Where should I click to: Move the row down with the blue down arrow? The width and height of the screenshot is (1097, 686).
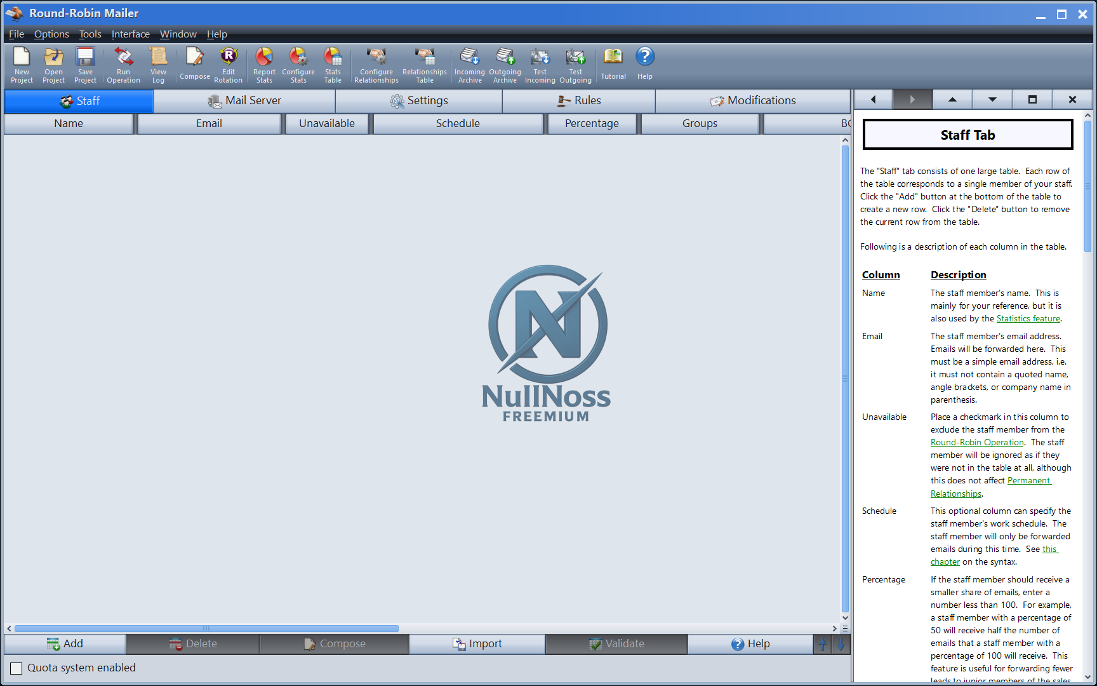pyautogui.click(x=841, y=644)
